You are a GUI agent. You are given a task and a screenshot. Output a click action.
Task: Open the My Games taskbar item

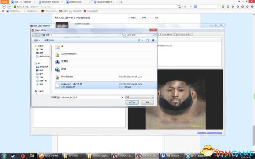click(74, 156)
